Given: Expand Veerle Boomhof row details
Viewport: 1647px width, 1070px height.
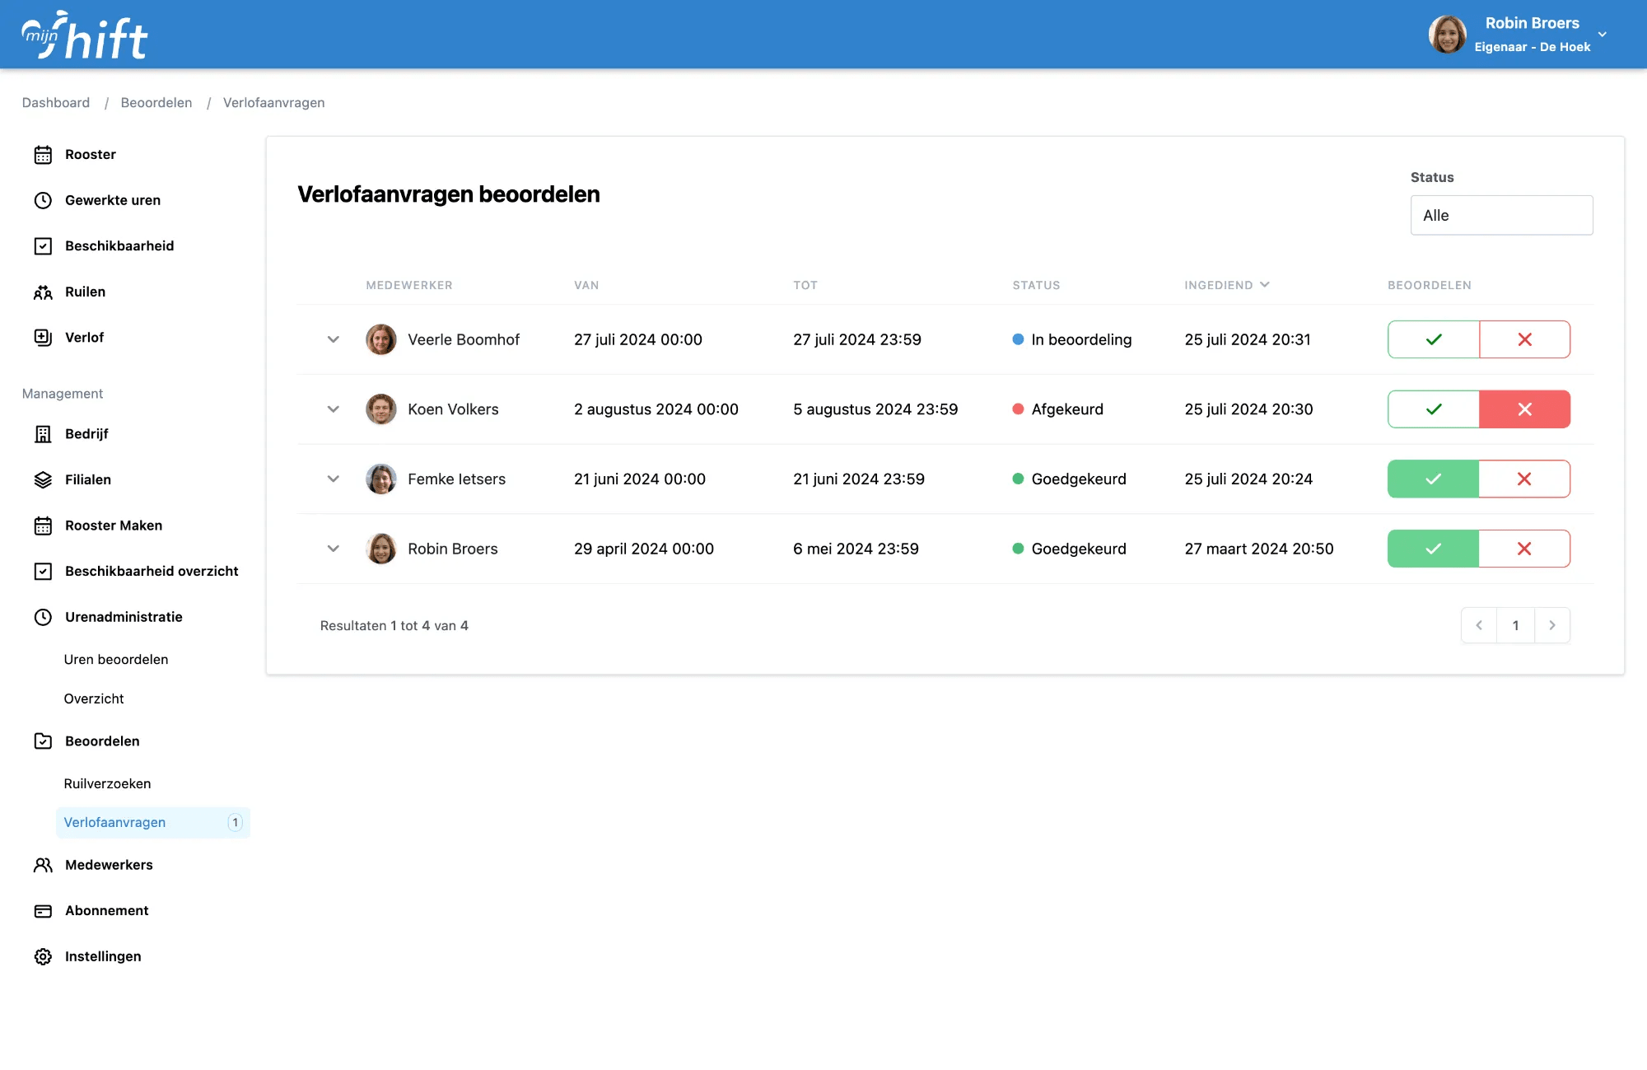Looking at the screenshot, I should 333,339.
